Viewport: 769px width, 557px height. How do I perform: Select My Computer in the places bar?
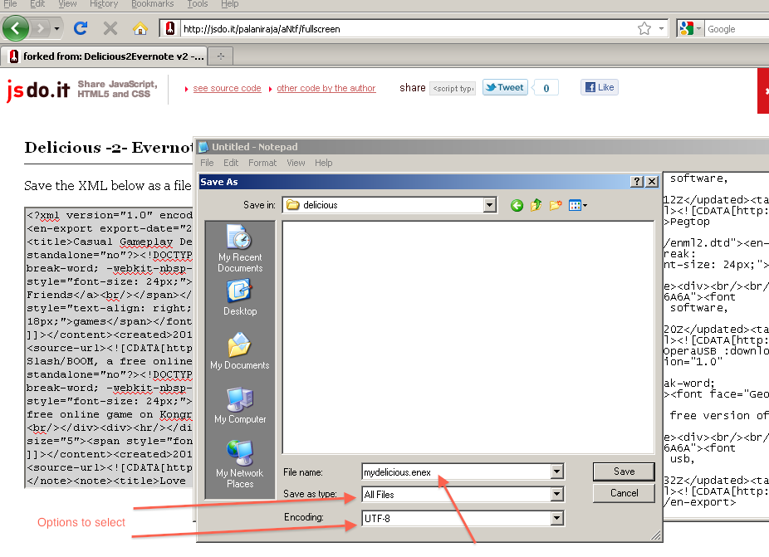pyautogui.click(x=240, y=405)
